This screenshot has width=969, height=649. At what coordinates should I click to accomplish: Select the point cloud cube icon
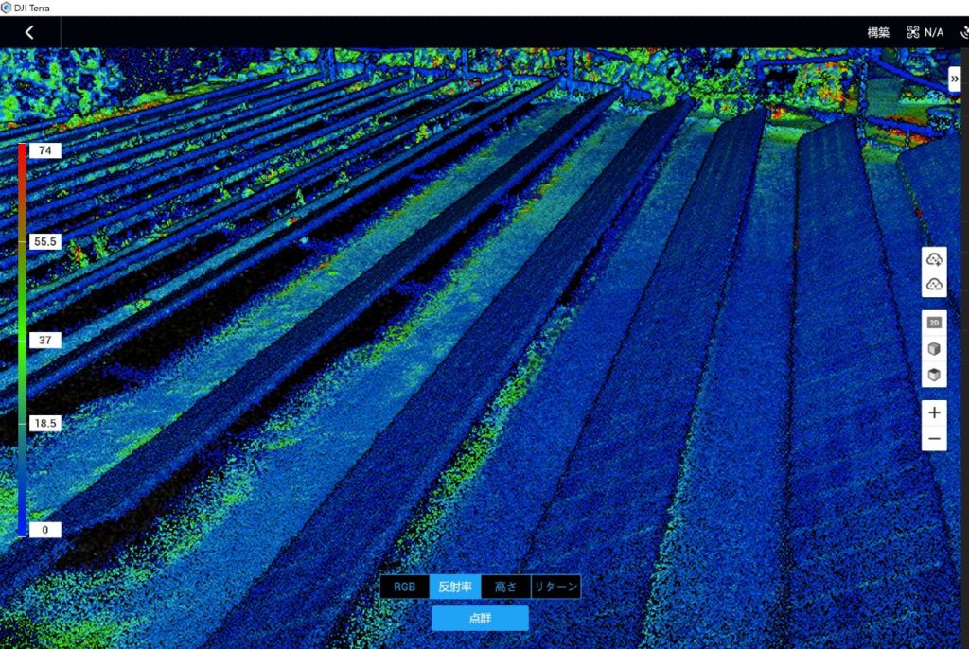click(x=935, y=348)
